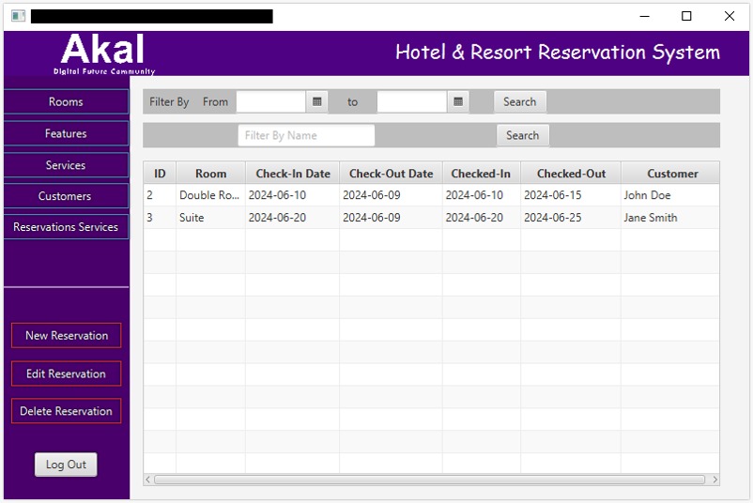Click the application icon in title bar

[x=18, y=16]
